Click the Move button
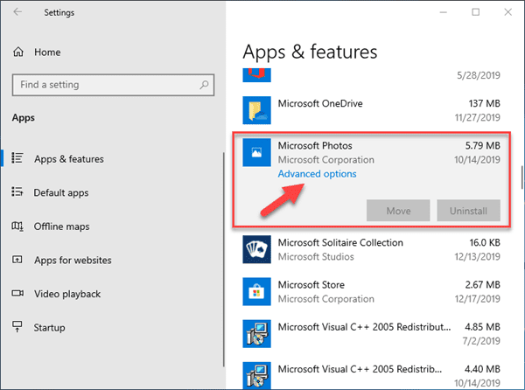This screenshot has height=390, width=525. [x=398, y=211]
